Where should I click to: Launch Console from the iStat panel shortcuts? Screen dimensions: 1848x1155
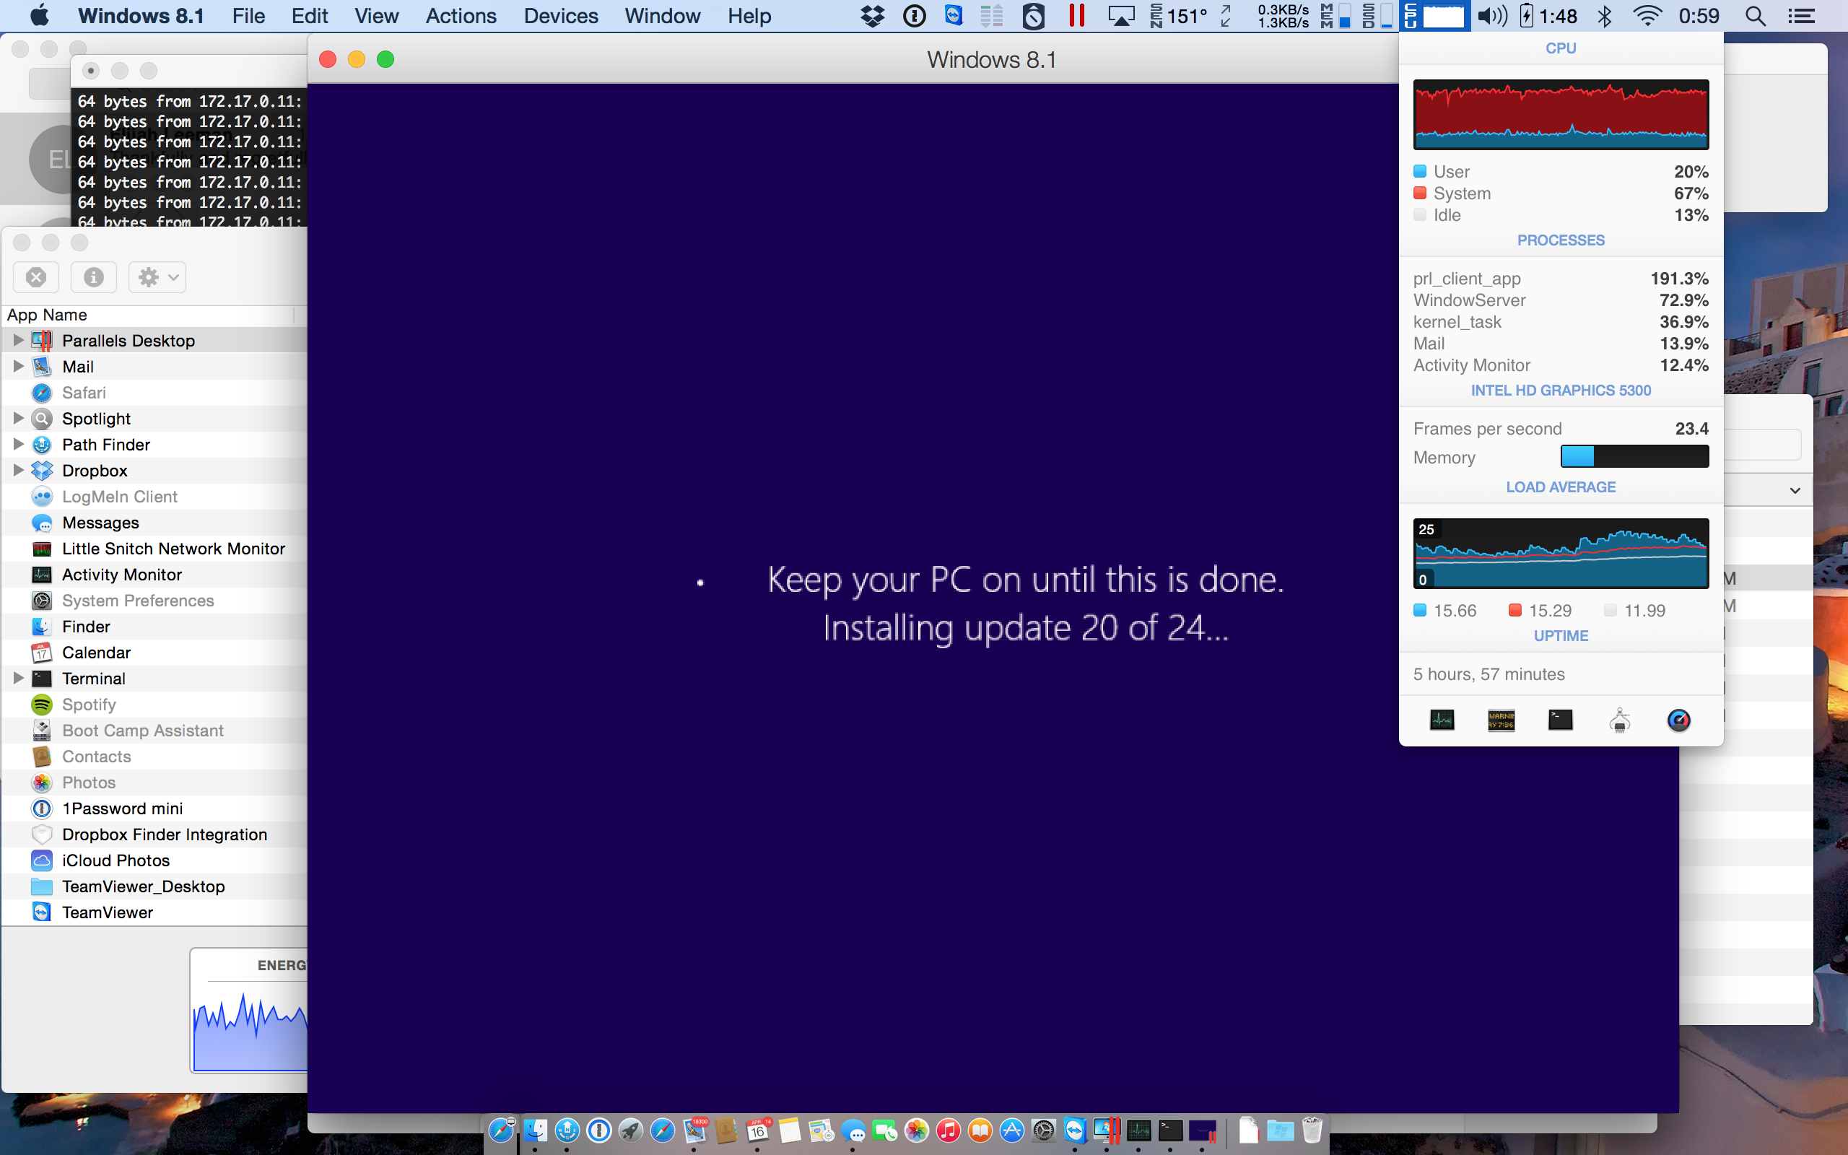coord(1501,720)
